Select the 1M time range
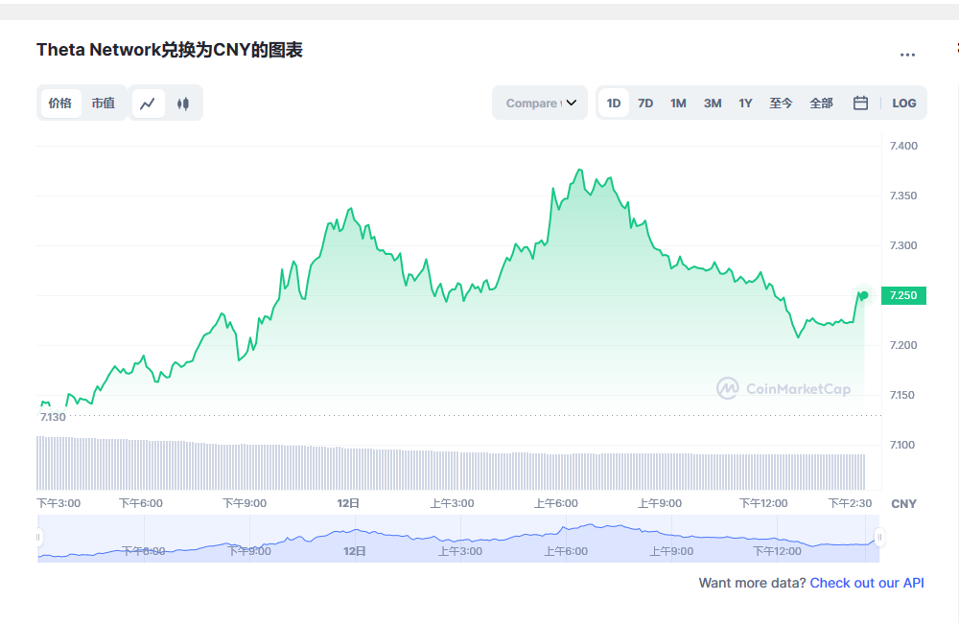The image size is (959, 623). 678,104
